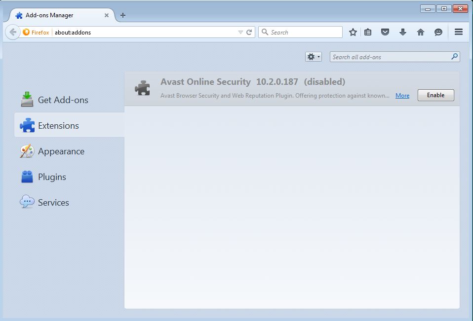Show bookmarks list icon in toolbar
This screenshot has height=321, width=473.
[x=368, y=32]
